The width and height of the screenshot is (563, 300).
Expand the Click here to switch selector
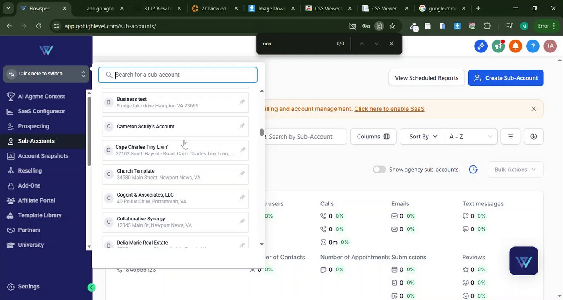pyautogui.click(x=46, y=74)
